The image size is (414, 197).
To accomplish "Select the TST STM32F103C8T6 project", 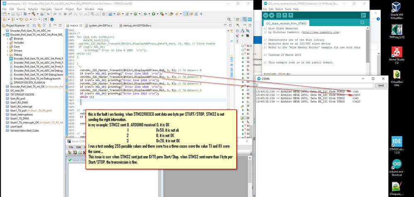I will click(22, 94).
